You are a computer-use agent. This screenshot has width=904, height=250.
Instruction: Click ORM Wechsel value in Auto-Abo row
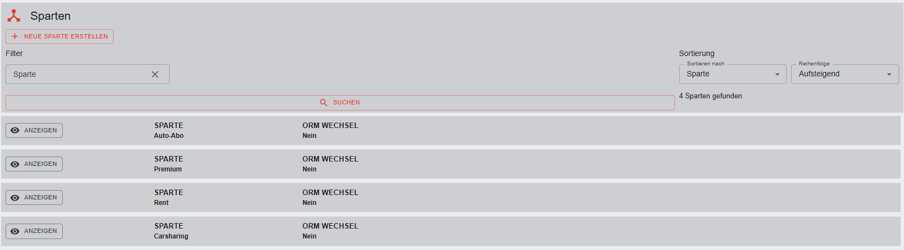coord(310,136)
